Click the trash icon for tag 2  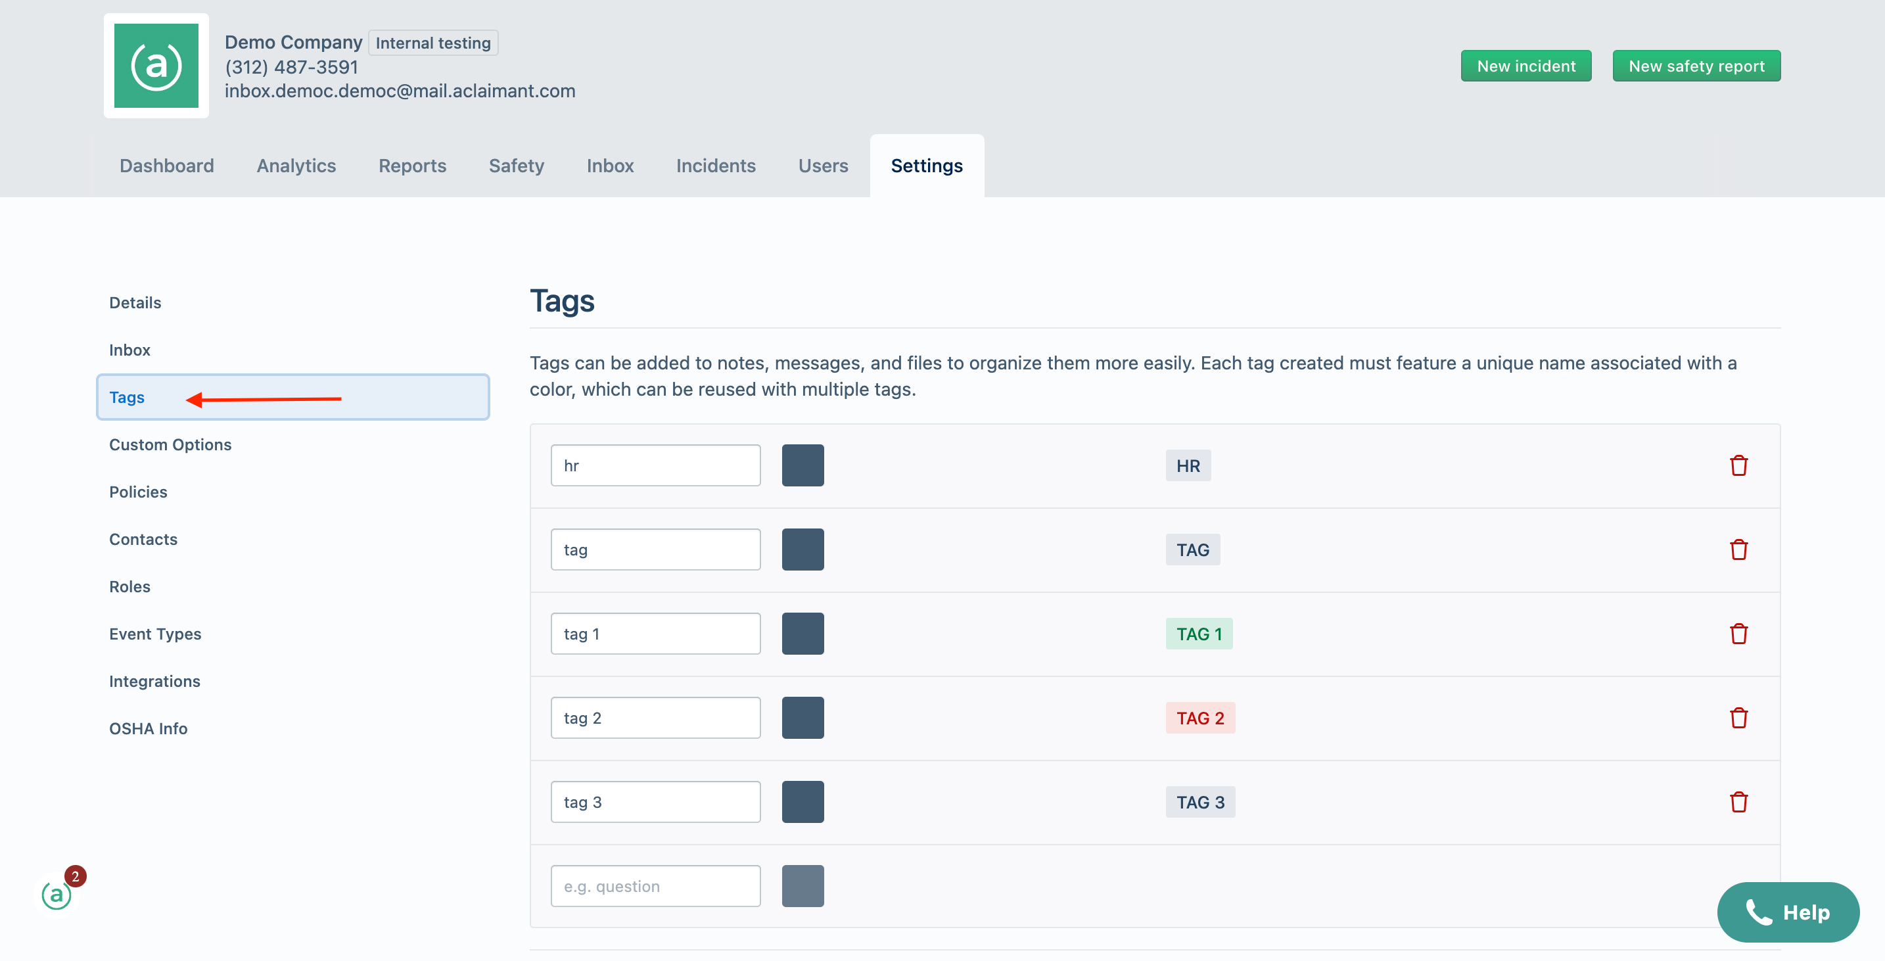pyautogui.click(x=1738, y=718)
